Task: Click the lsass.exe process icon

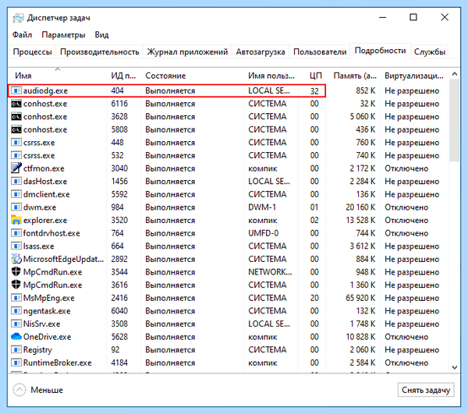Action: click(x=16, y=246)
